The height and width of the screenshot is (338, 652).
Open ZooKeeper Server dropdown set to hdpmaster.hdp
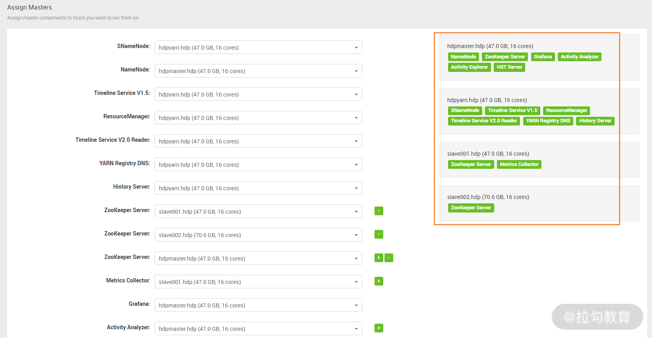point(258,258)
